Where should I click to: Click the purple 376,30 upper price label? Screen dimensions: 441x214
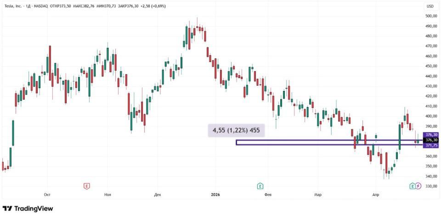point(431,135)
